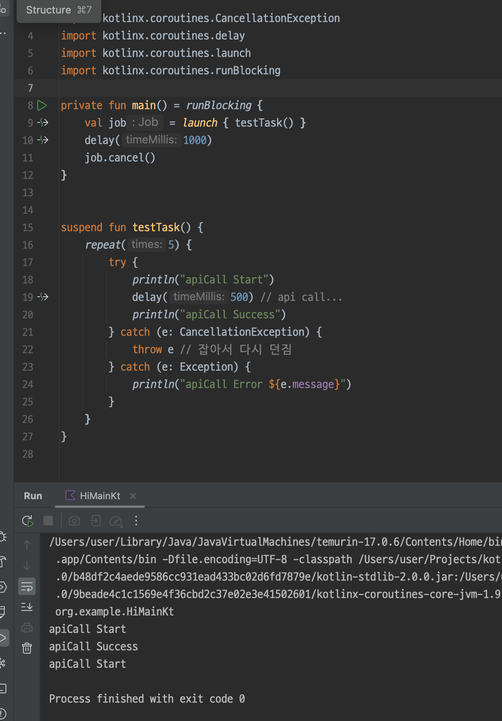Viewport: 502px width, 721px height.
Task: Click the Print console output icon
Action: (x=27, y=628)
